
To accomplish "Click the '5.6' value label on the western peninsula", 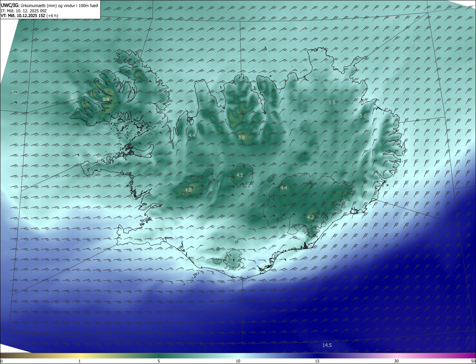I will pyautogui.click(x=88, y=170).
